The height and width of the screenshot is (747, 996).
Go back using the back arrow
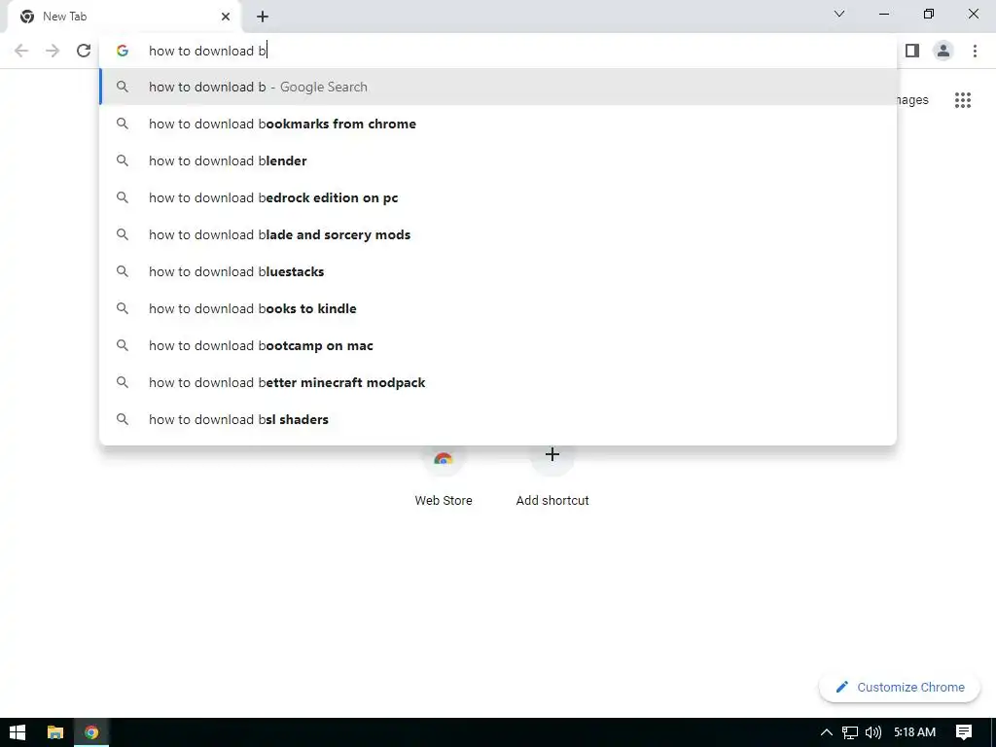tap(21, 51)
